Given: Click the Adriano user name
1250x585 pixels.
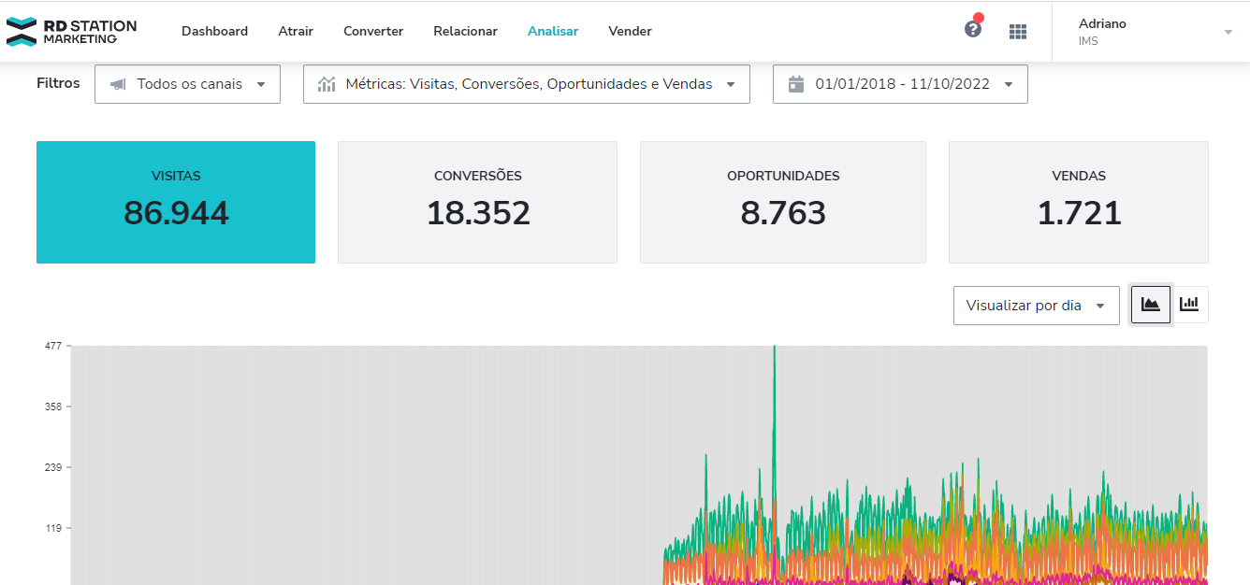Looking at the screenshot, I should pyautogui.click(x=1102, y=23).
